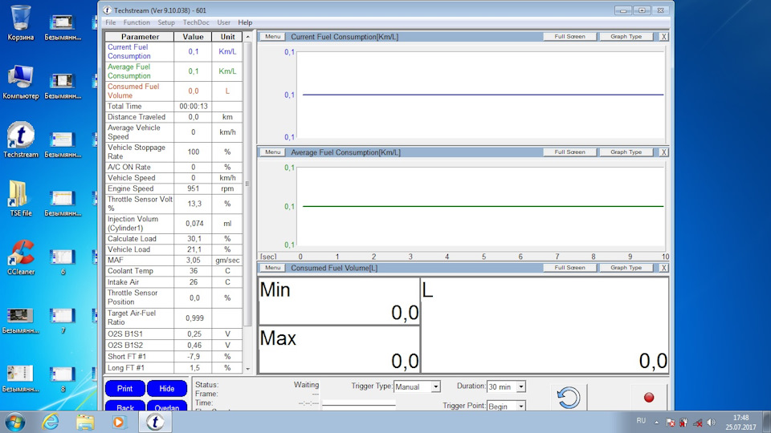Open Trigger Type dropdown
This screenshot has height=433, width=771.
pyautogui.click(x=435, y=386)
